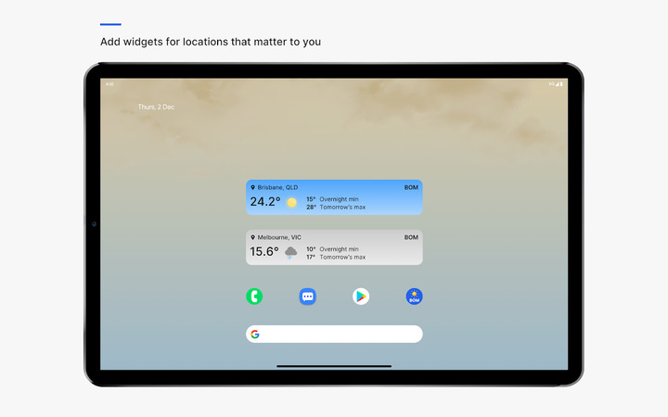This screenshot has width=668, height=417.
Task: Click Brisbane's Tomorrow's max text
Action: 342,208
